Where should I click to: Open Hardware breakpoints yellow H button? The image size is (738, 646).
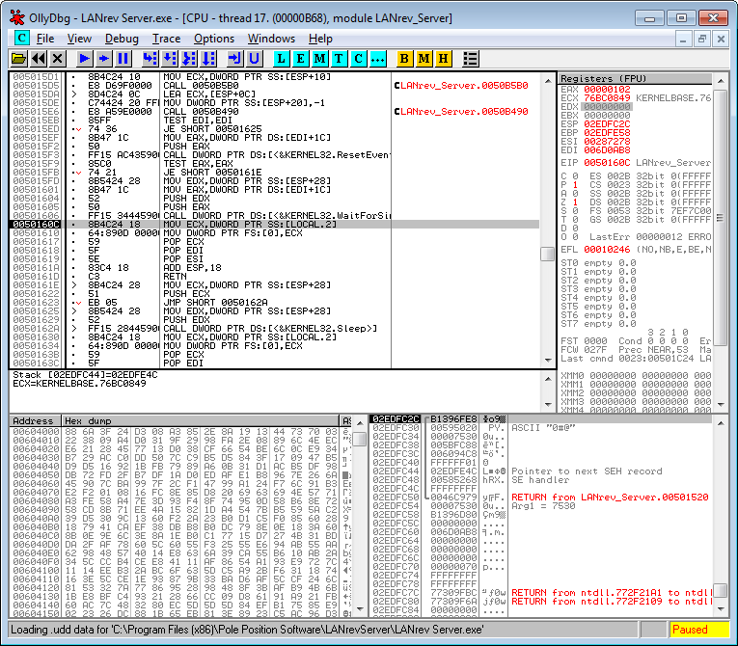click(x=443, y=59)
